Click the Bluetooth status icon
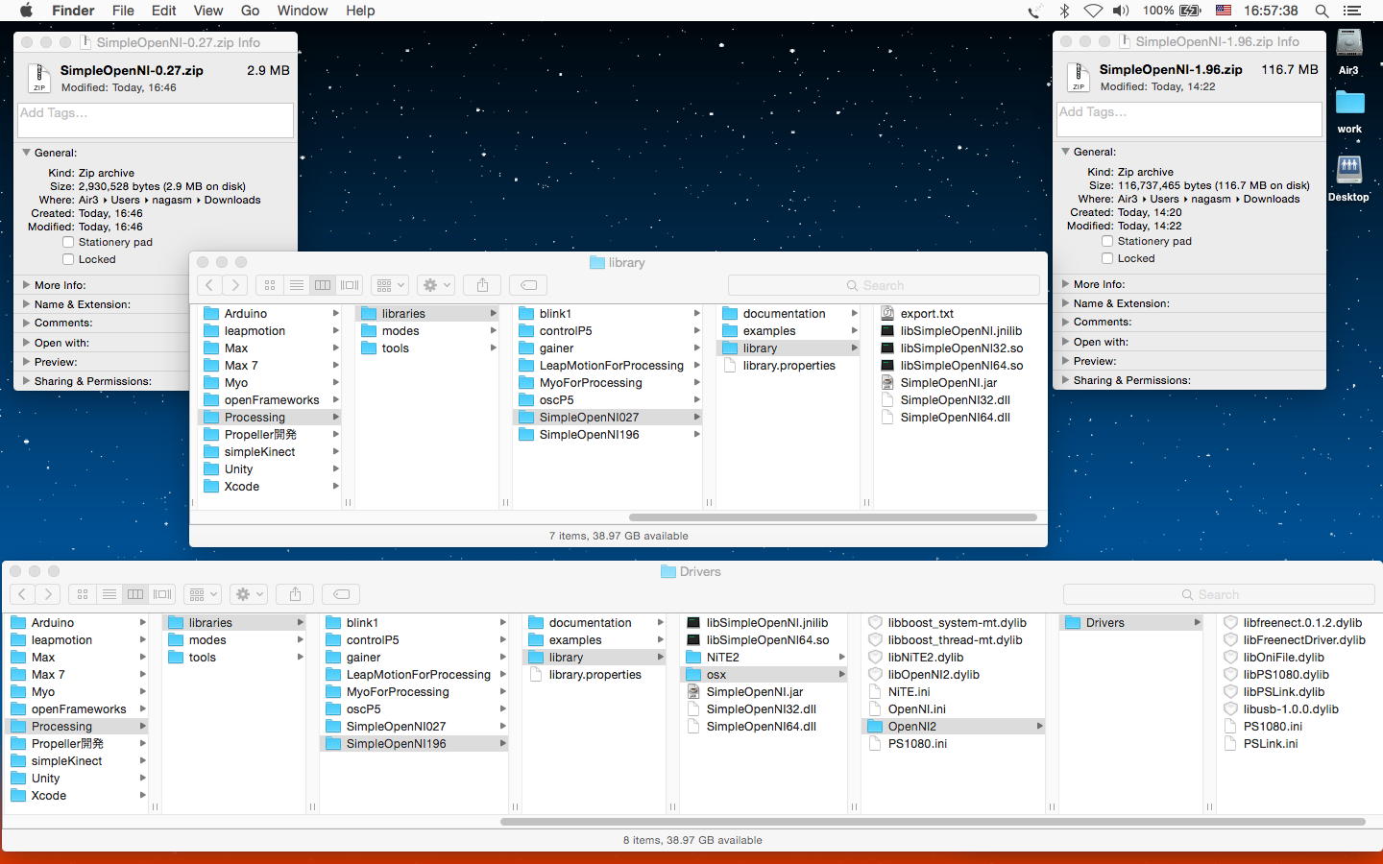 point(1064,11)
